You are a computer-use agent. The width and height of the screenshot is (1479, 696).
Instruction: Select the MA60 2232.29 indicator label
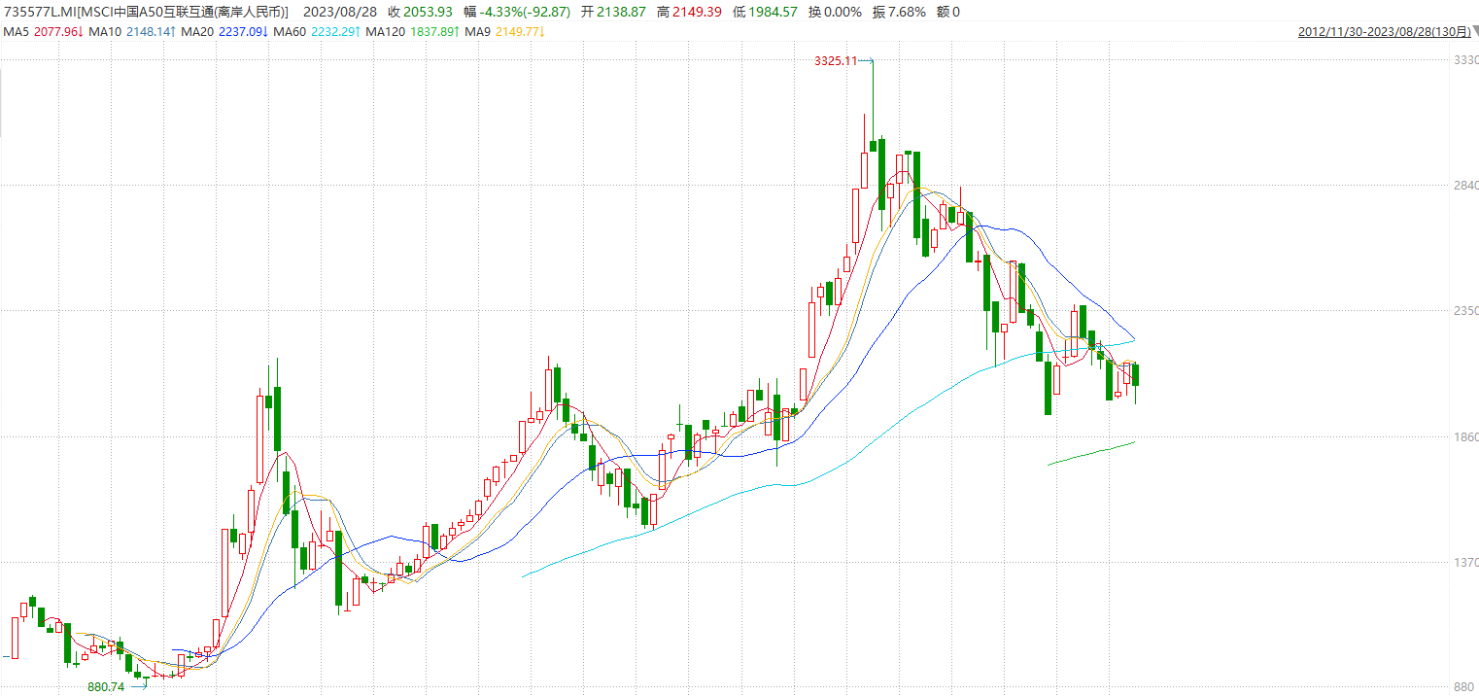[x=318, y=32]
